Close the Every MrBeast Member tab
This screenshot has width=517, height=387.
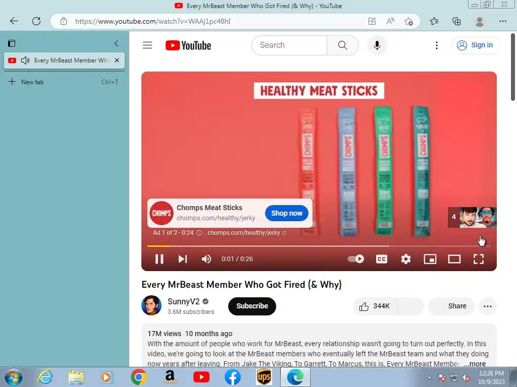pos(117,60)
